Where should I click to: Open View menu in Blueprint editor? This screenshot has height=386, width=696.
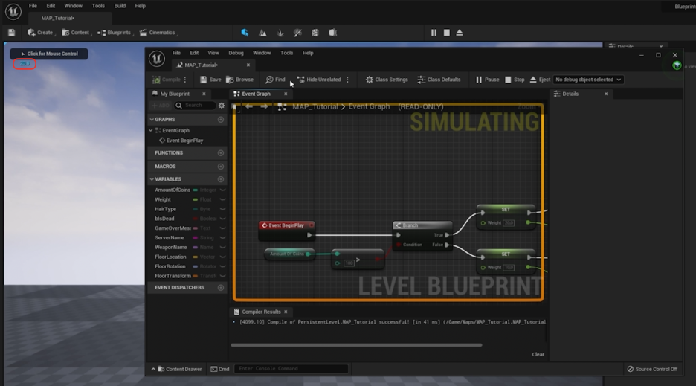pos(213,53)
